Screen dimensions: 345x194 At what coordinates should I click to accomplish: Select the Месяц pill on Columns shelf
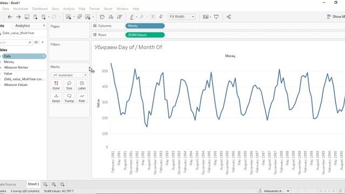pyautogui.click(x=145, y=26)
